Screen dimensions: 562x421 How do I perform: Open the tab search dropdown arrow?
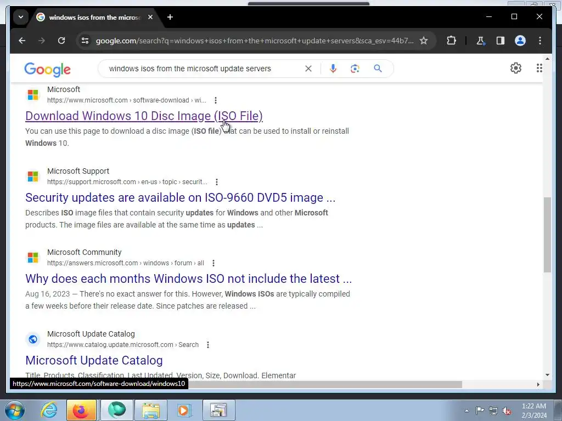(x=21, y=17)
